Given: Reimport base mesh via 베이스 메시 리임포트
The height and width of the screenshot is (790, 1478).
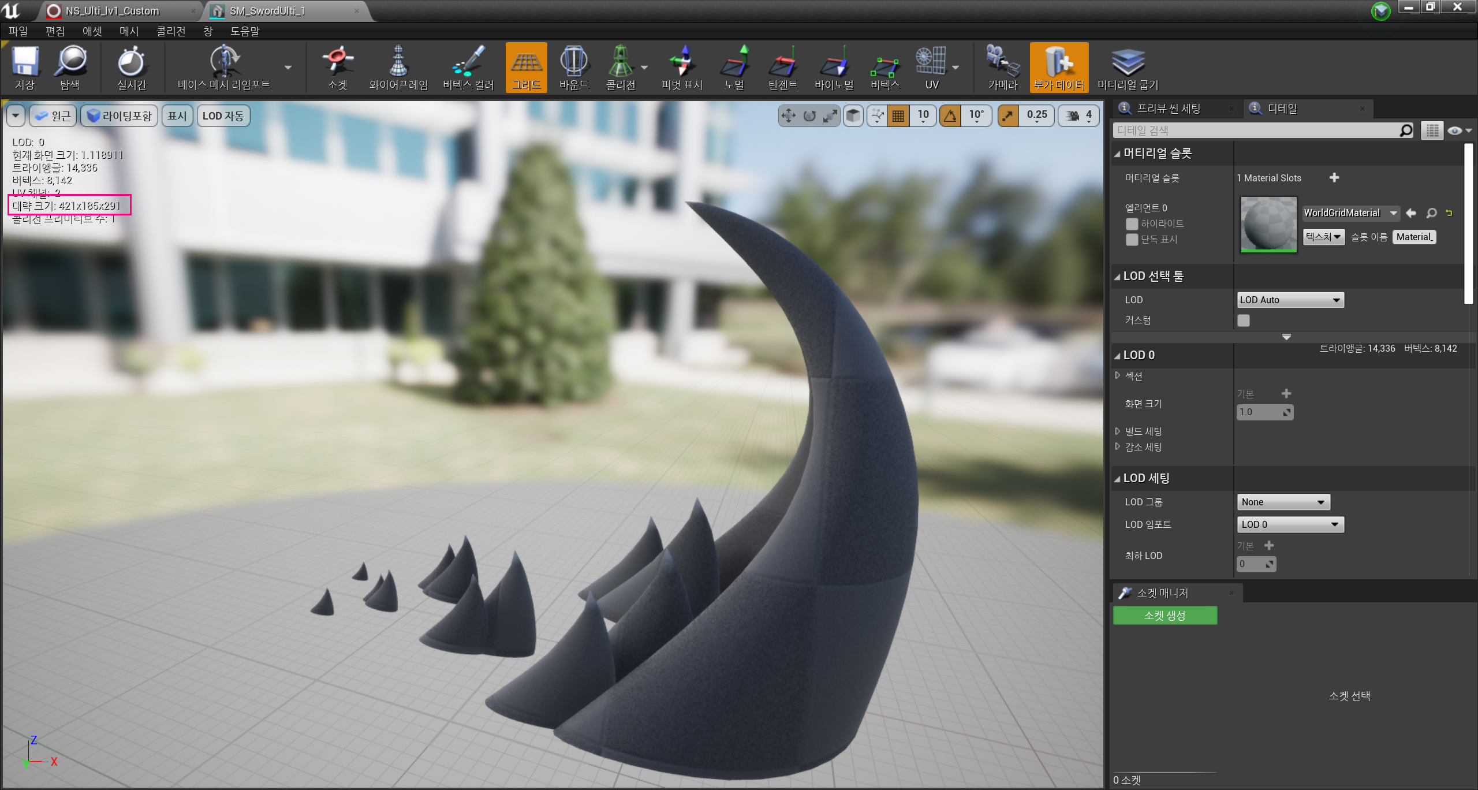Looking at the screenshot, I should click(x=224, y=68).
